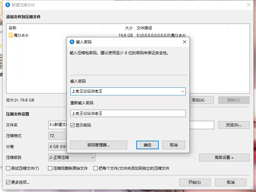Close the 输入密码 dialog
256x192 pixels.
[185, 42]
